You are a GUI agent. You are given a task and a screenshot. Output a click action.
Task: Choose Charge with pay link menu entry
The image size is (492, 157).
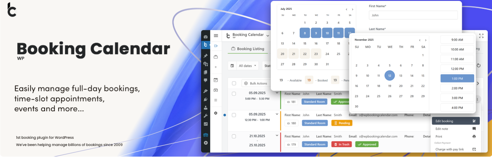click(x=455, y=149)
